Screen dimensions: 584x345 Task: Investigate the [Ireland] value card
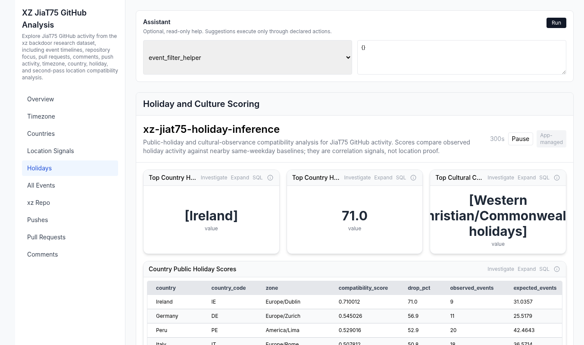tap(214, 178)
